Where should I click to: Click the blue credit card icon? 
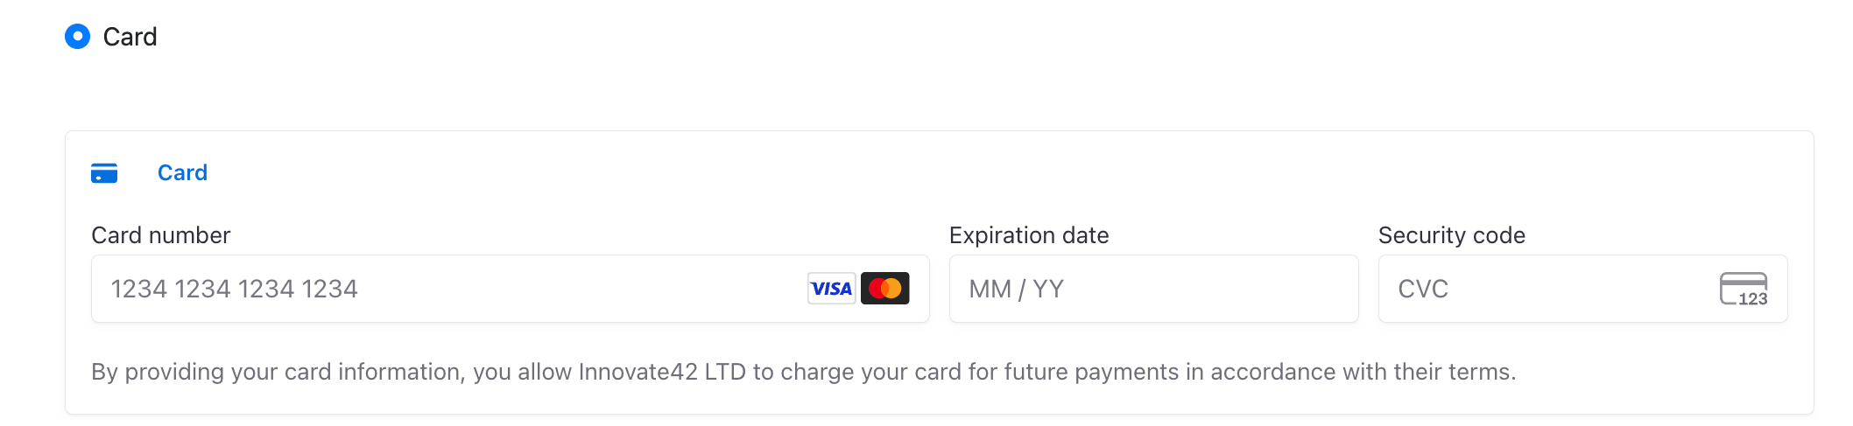(x=104, y=173)
